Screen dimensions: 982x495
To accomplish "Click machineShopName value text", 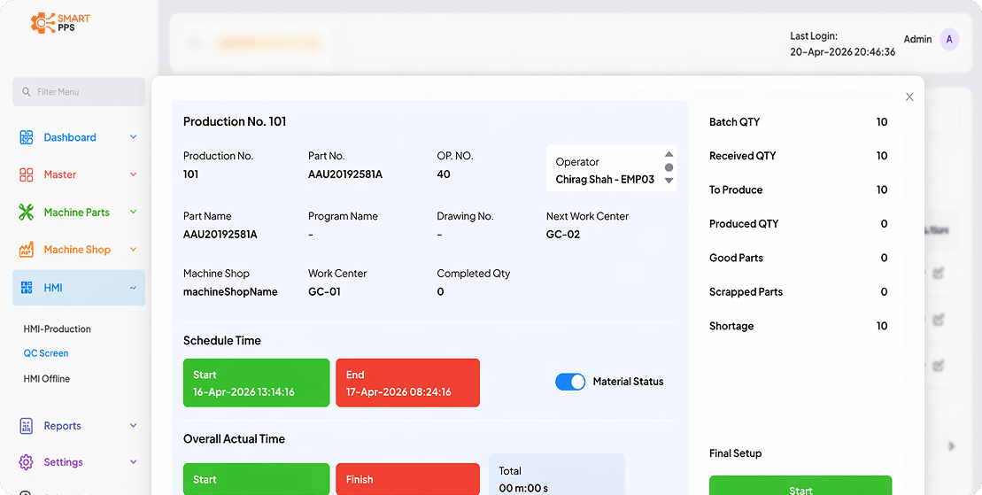I will point(230,291).
